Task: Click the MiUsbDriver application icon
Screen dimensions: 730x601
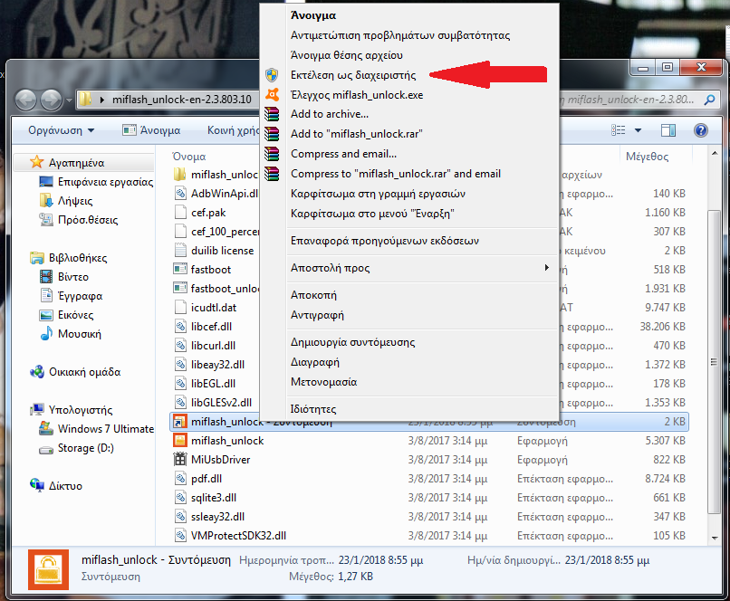Action: tap(180, 460)
